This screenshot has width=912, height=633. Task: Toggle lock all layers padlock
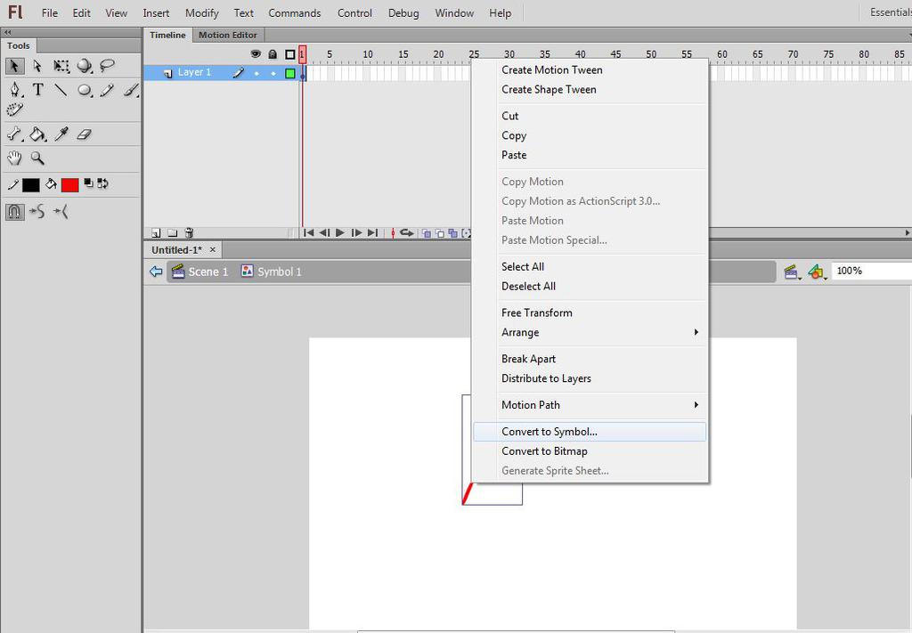coord(273,54)
